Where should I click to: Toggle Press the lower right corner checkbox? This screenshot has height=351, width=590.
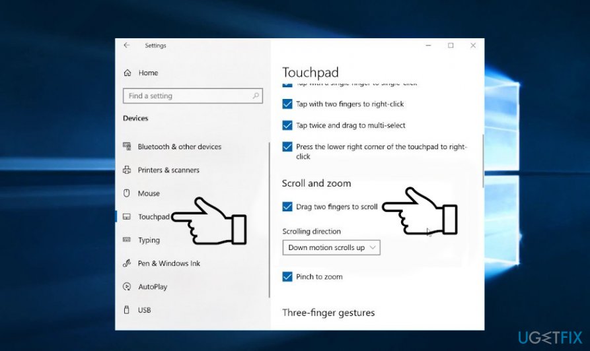click(x=287, y=146)
